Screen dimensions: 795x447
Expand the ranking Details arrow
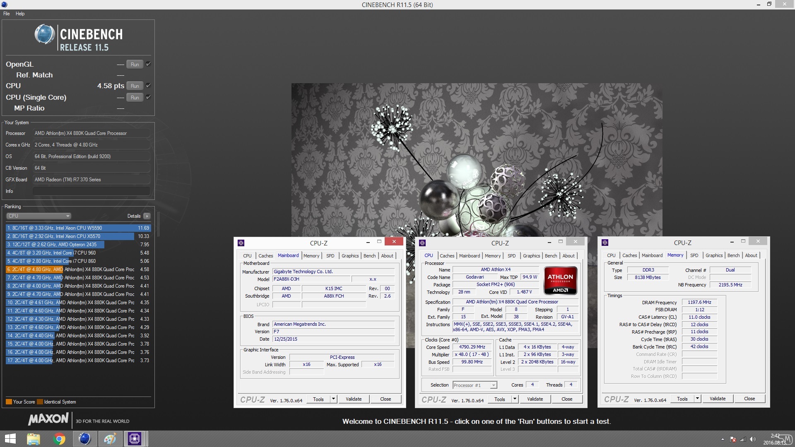147,216
